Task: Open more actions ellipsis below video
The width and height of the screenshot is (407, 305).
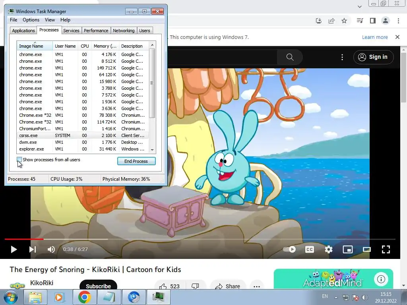Action: [257, 286]
